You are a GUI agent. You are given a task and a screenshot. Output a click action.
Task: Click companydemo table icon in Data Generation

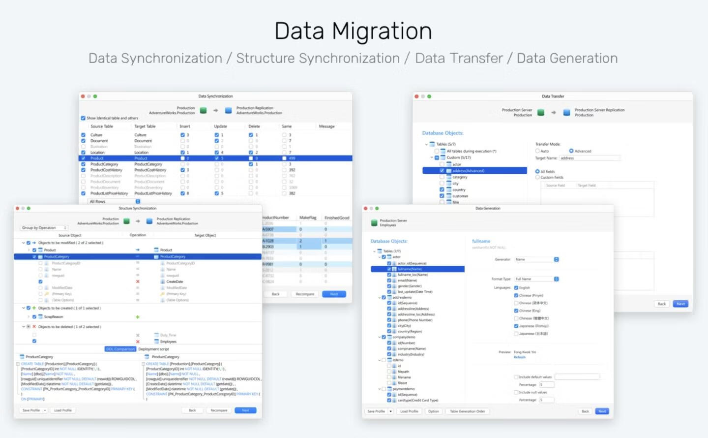click(389, 337)
